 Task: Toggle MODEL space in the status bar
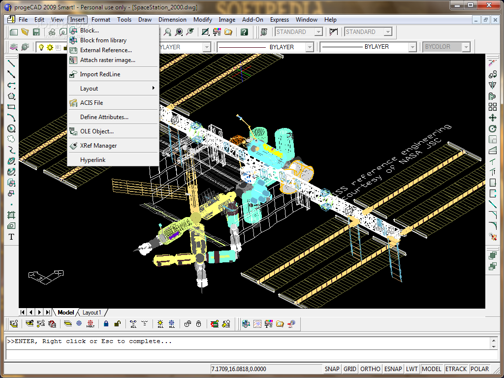pos(431,369)
